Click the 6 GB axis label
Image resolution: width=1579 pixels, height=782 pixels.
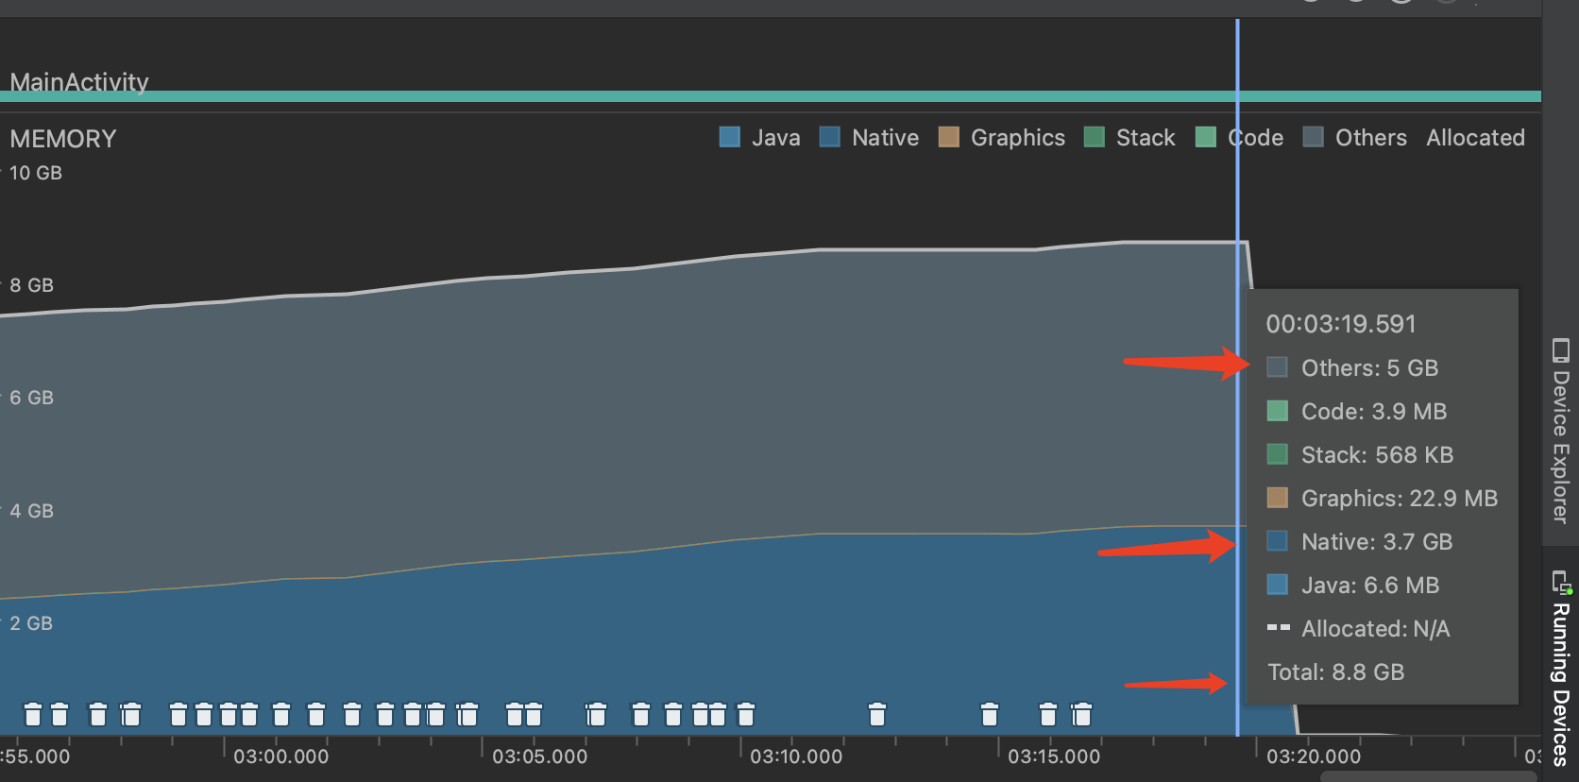(x=31, y=398)
